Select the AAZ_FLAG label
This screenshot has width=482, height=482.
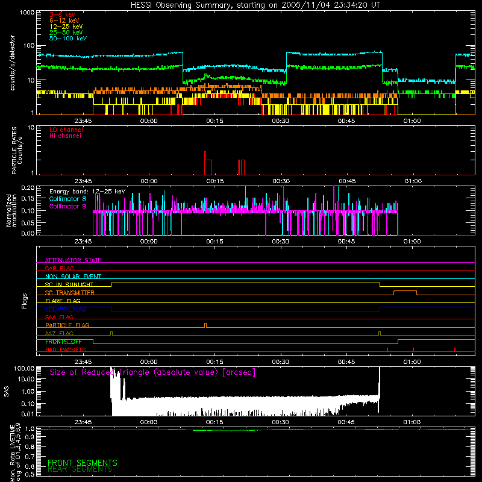59,333
